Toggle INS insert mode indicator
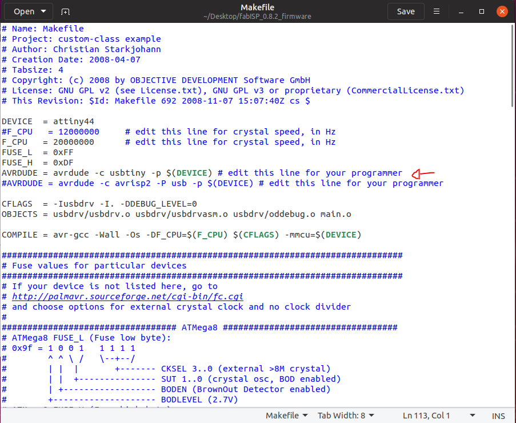This screenshot has height=423, width=516. coord(498,416)
